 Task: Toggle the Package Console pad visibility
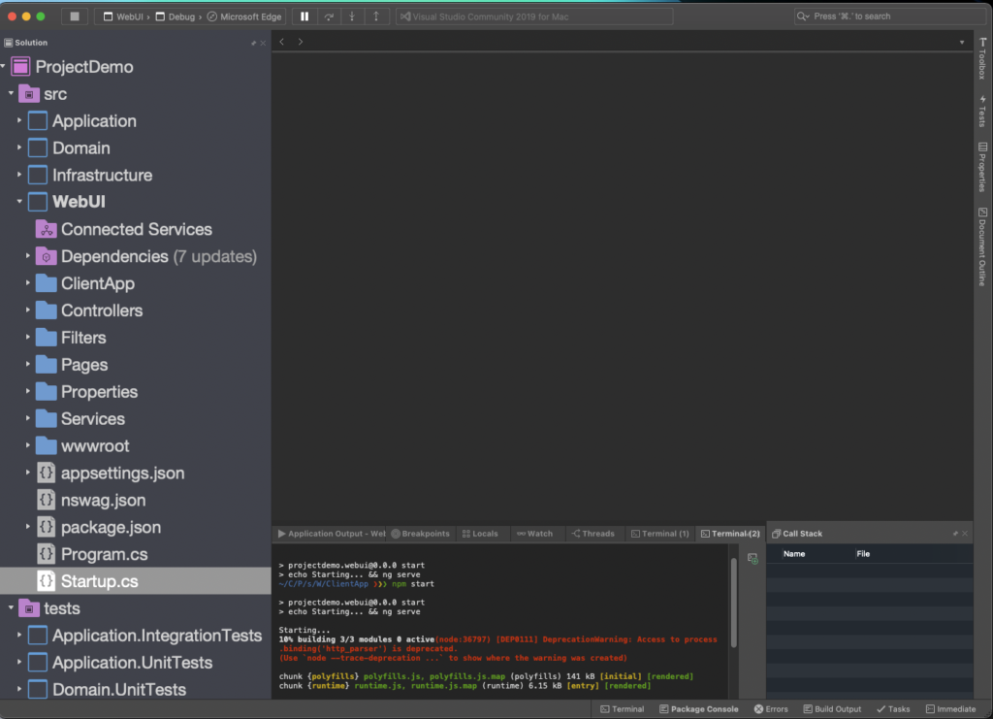click(699, 708)
